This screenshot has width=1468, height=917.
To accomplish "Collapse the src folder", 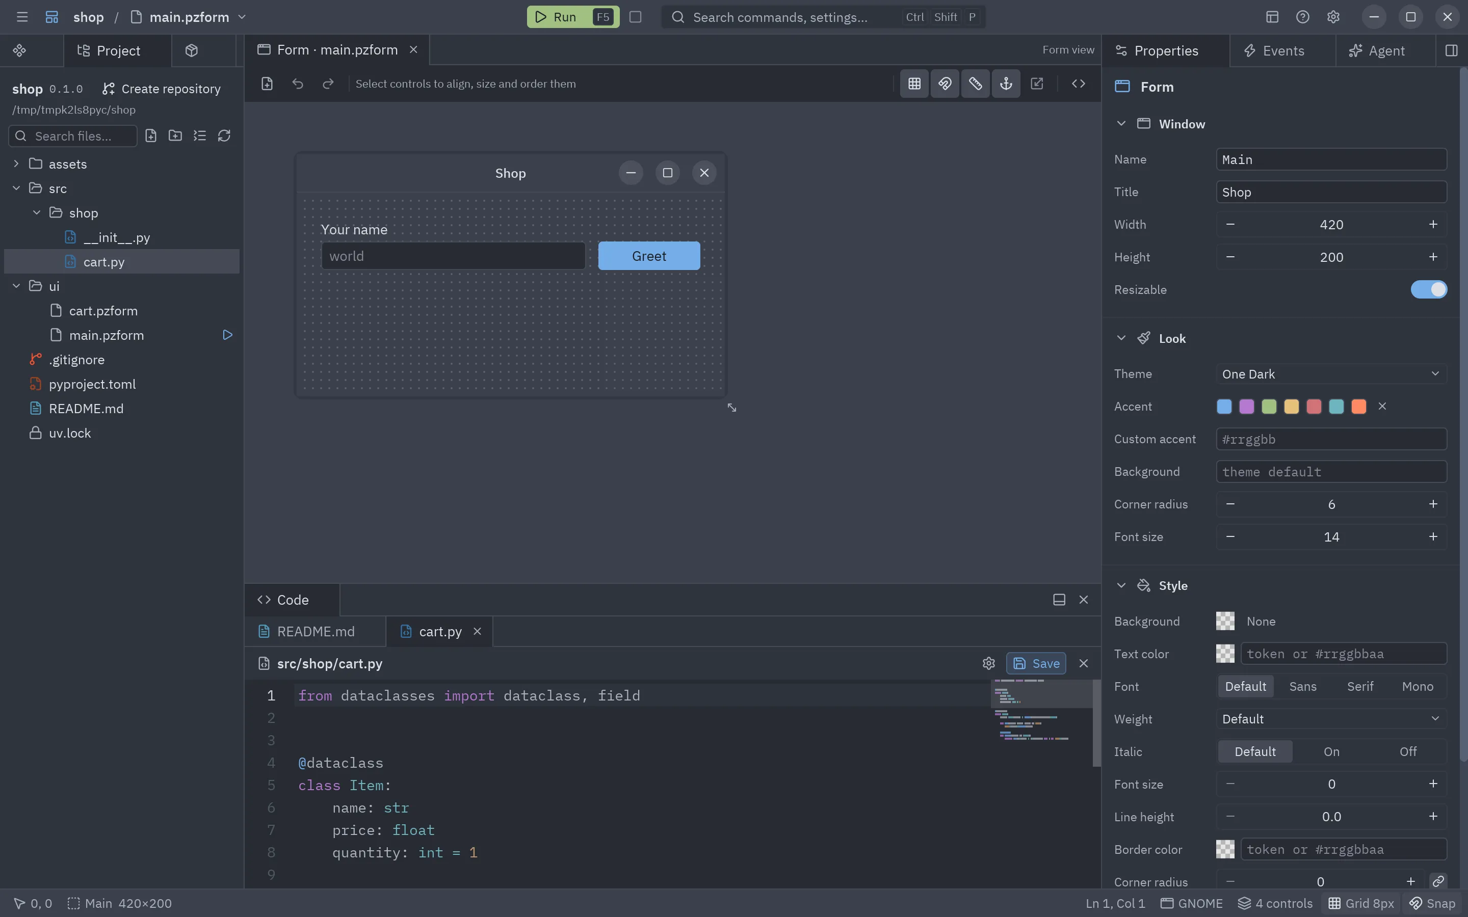I will pyautogui.click(x=16, y=188).
